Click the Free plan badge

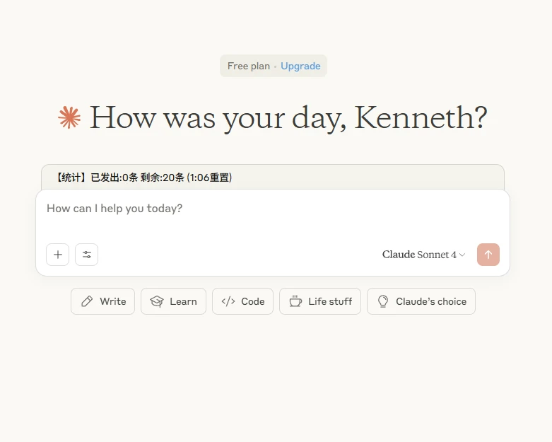pos(249,66)
